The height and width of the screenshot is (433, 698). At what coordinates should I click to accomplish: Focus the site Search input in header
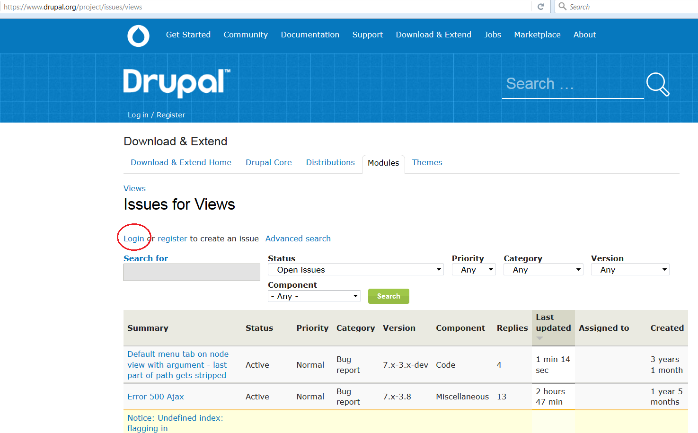tap(573, 84)
